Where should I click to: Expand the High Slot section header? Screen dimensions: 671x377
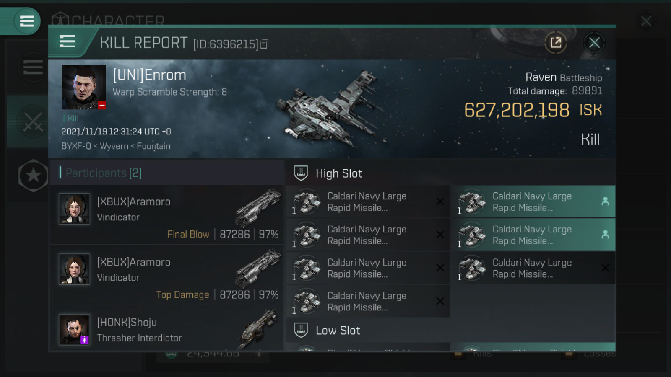click(x=451, y=173)
